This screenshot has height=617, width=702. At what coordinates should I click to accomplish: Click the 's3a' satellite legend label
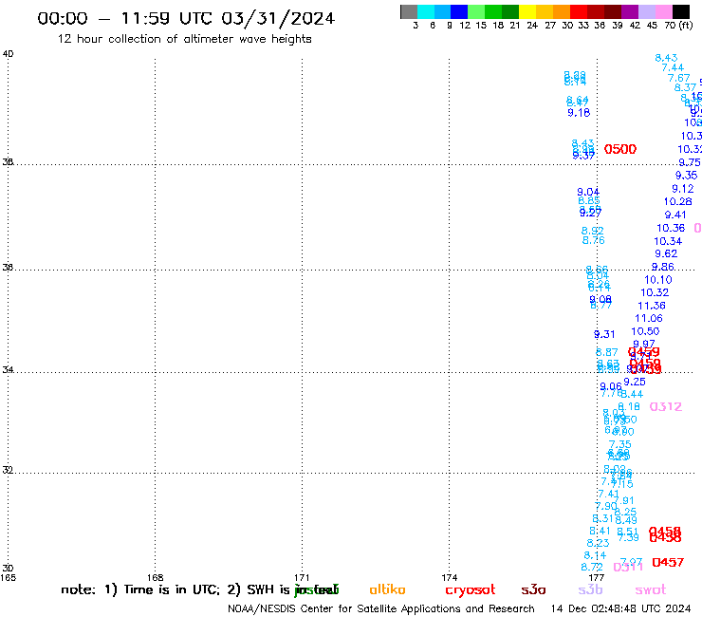(533, 590)
